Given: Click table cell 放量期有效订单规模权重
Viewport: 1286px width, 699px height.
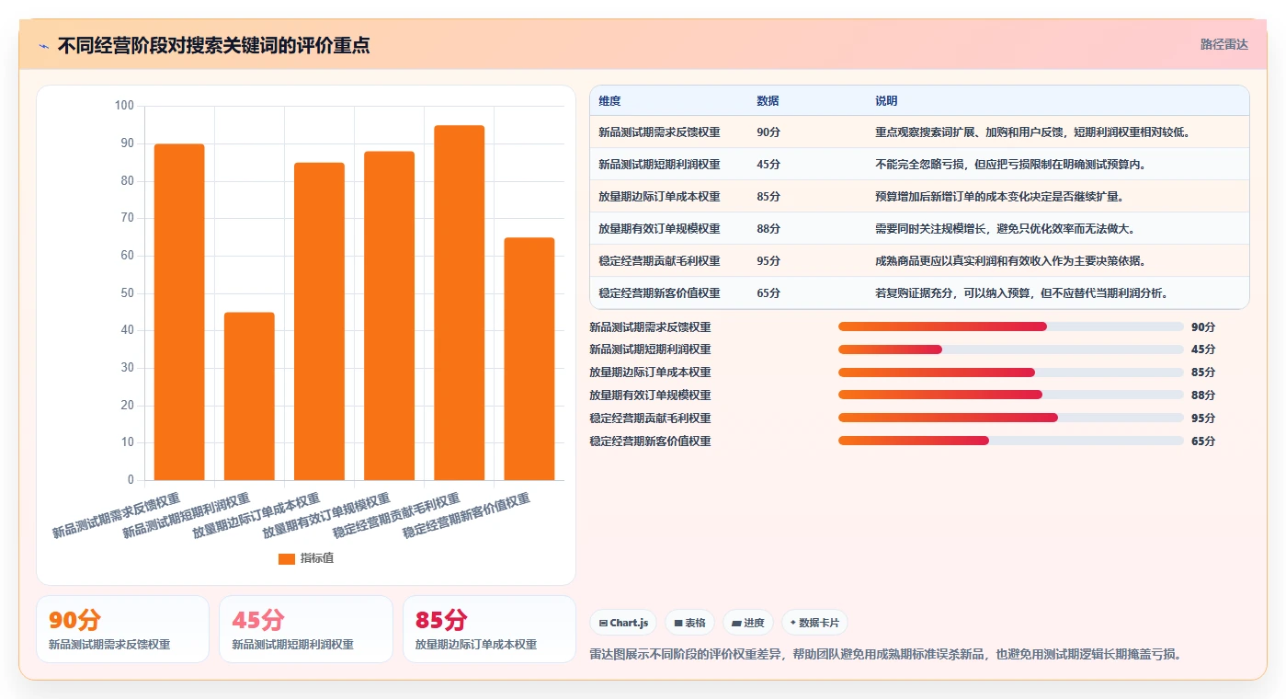Looking at the screenshot, I should point(659,229).
